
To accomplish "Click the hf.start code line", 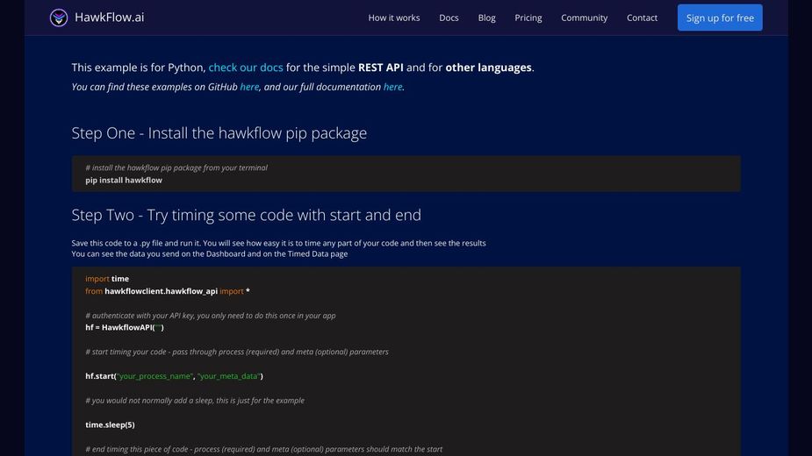I will coord(174,376).
